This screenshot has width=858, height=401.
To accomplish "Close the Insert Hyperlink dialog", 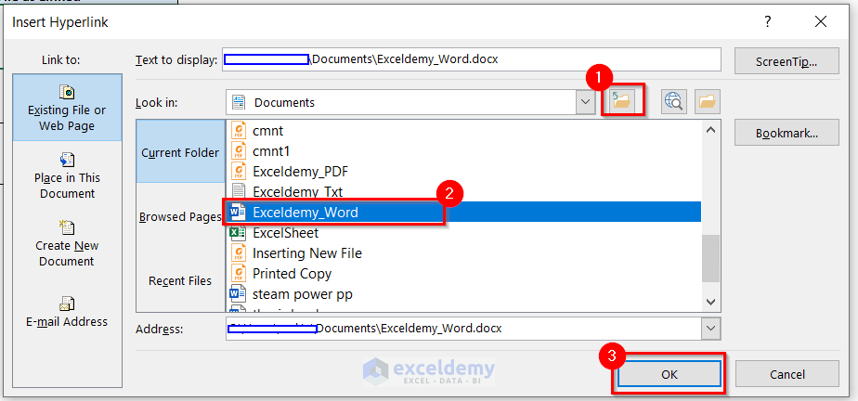I will (x=821, y=22).
